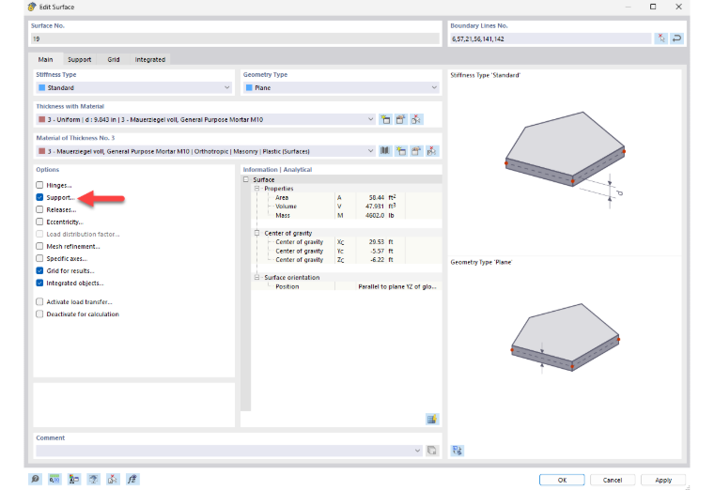Screen dimensions: 714x490
Task: Select the Volume 47.931 row
Action: [x=347, y=207]
